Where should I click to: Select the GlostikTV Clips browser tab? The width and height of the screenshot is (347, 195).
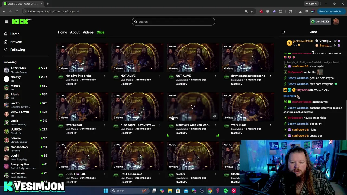click(23, 4)
